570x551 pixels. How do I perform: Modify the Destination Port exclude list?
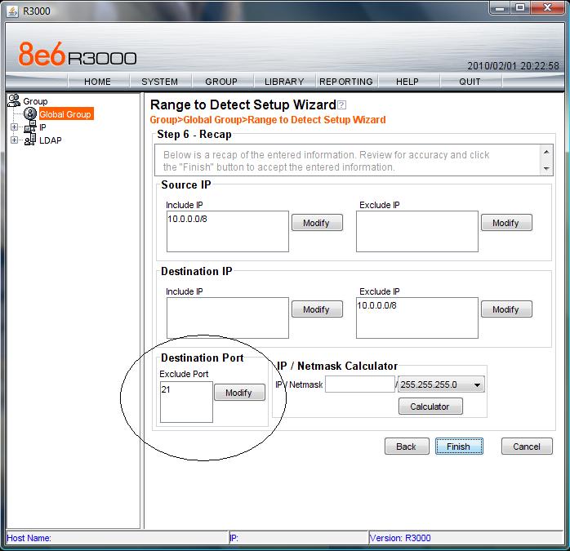(238, 393)
